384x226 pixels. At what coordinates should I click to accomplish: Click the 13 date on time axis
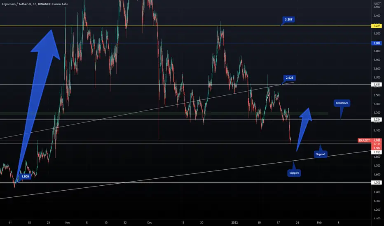pos(183,223)
